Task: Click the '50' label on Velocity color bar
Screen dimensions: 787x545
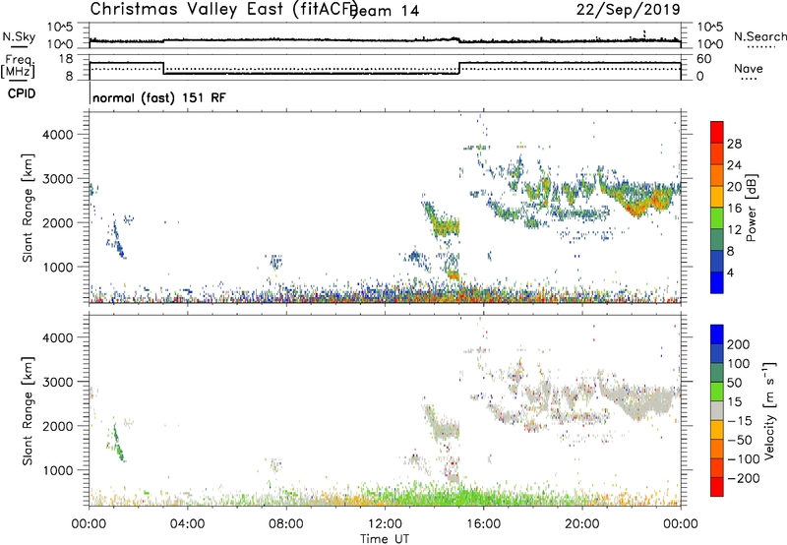Action: (x=734, y=383)
